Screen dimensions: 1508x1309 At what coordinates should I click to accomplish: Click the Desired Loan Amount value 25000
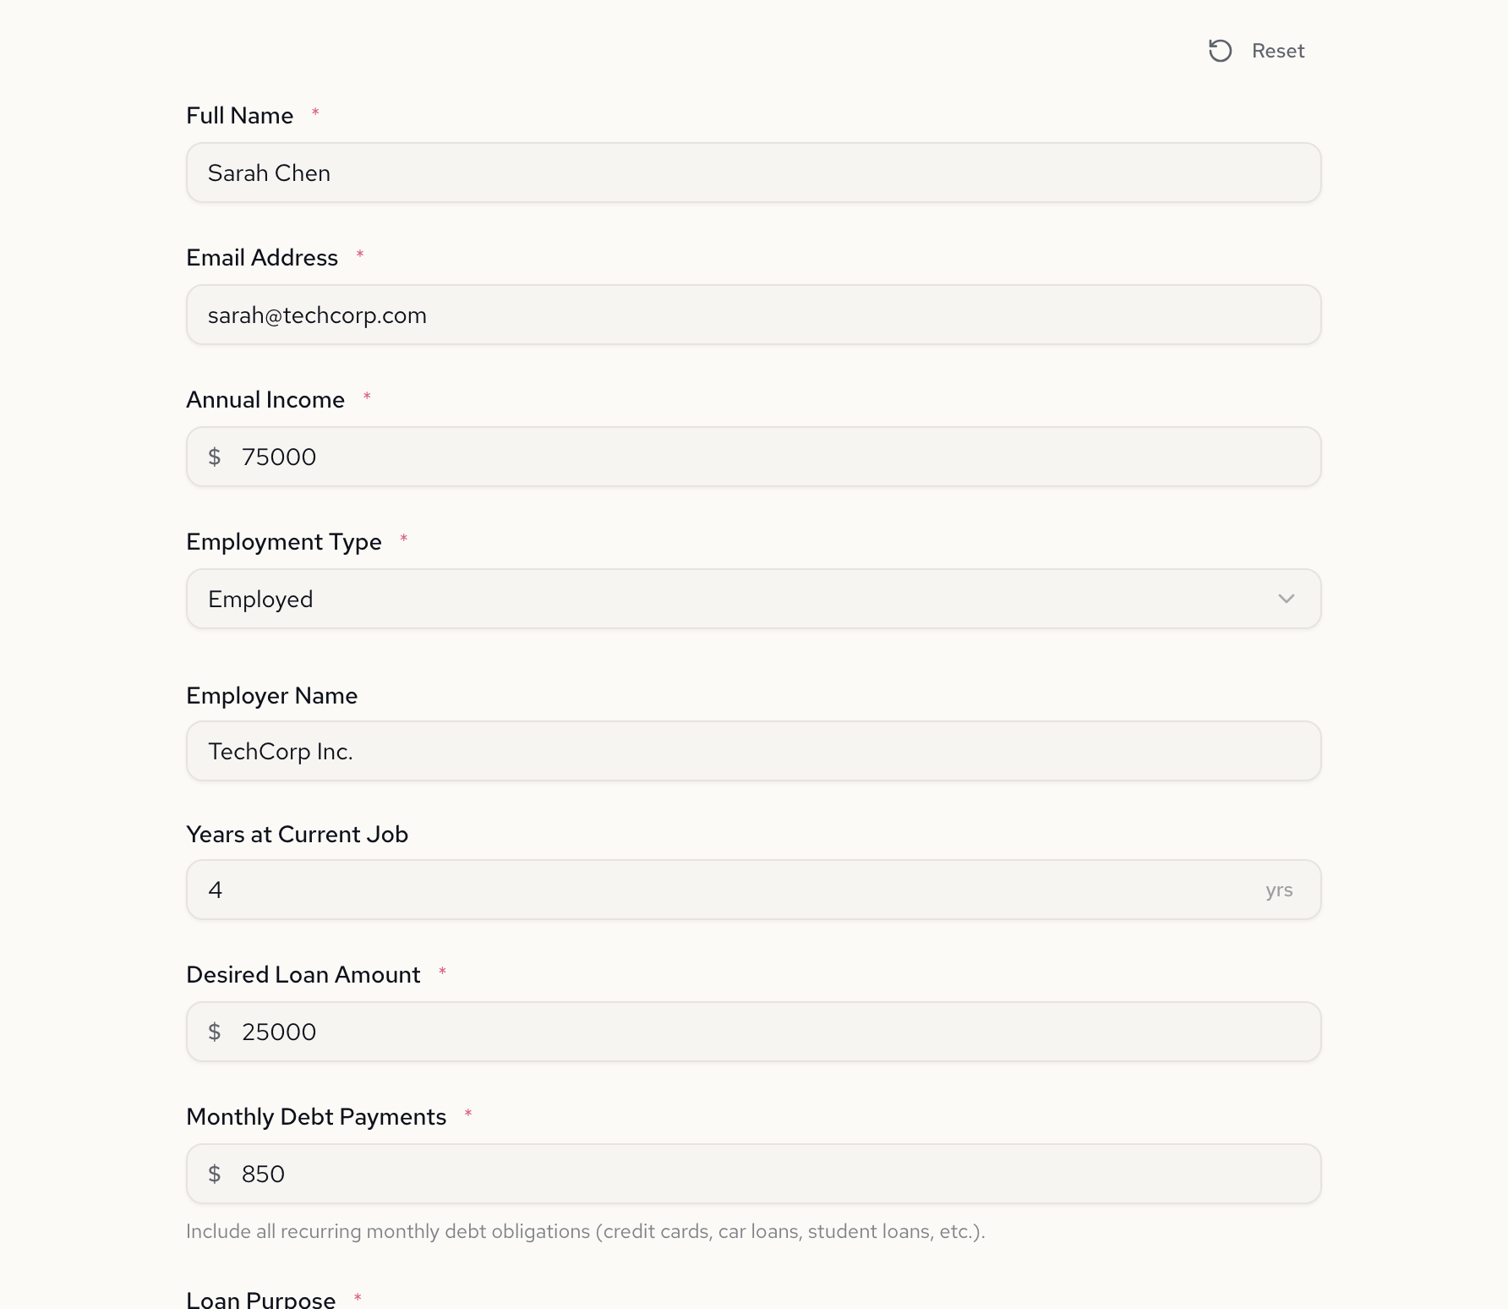pyautogui.click(x=279, y=1032)
